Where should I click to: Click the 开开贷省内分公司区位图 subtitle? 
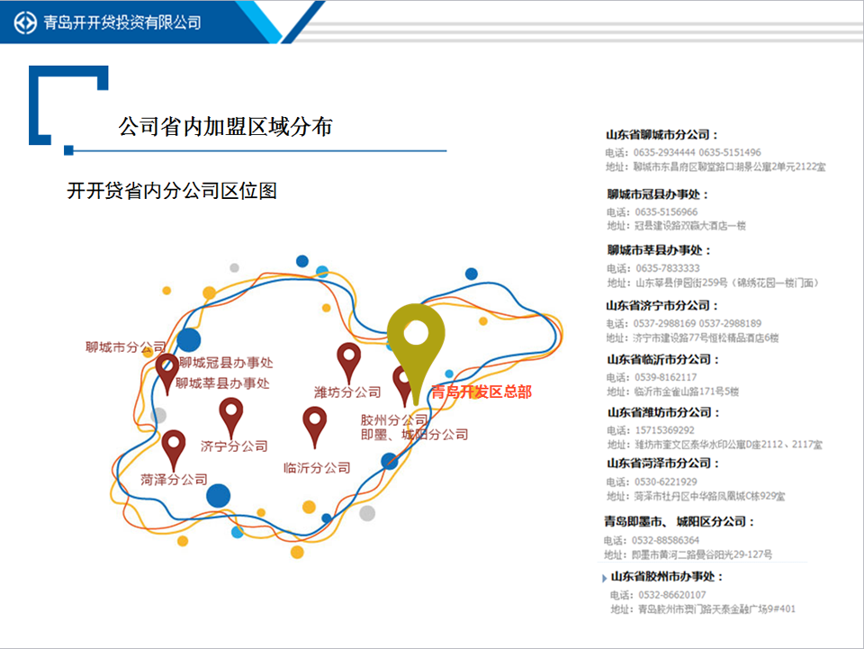(x=172, y=191)
